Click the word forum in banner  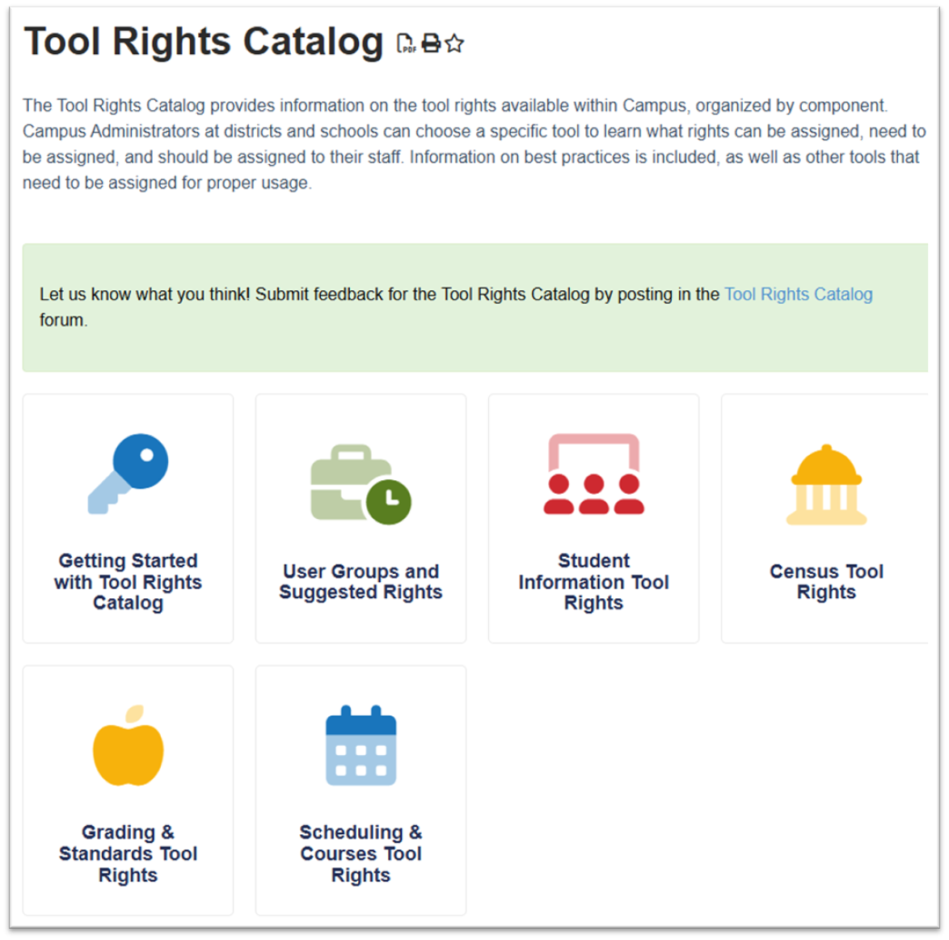(x=63, y=320)
